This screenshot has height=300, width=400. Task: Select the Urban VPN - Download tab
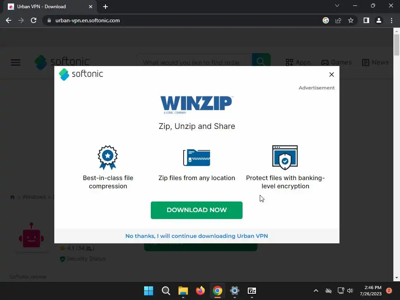(x=50, y=7)
